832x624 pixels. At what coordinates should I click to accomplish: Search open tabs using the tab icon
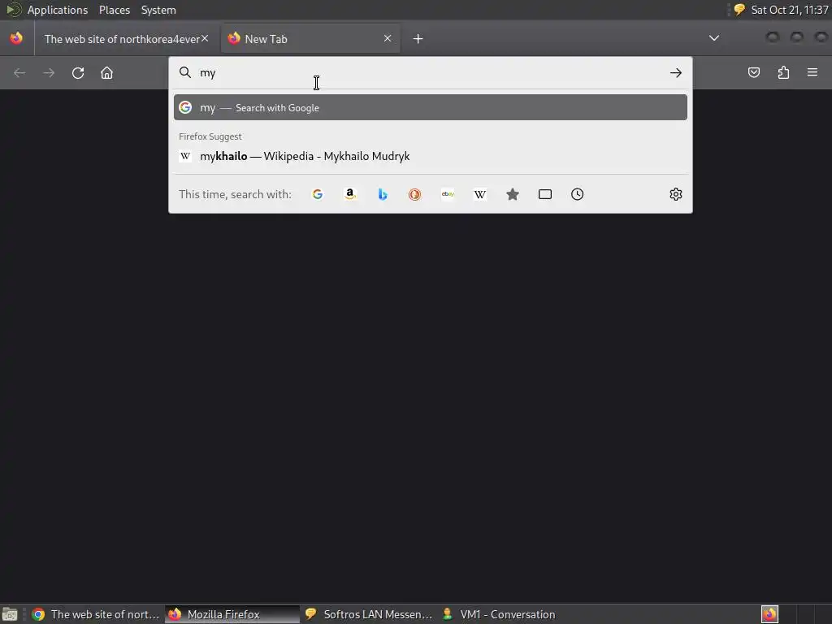pos(545,194)
